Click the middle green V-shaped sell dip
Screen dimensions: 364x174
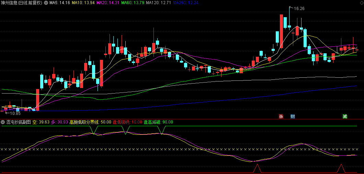125,130
